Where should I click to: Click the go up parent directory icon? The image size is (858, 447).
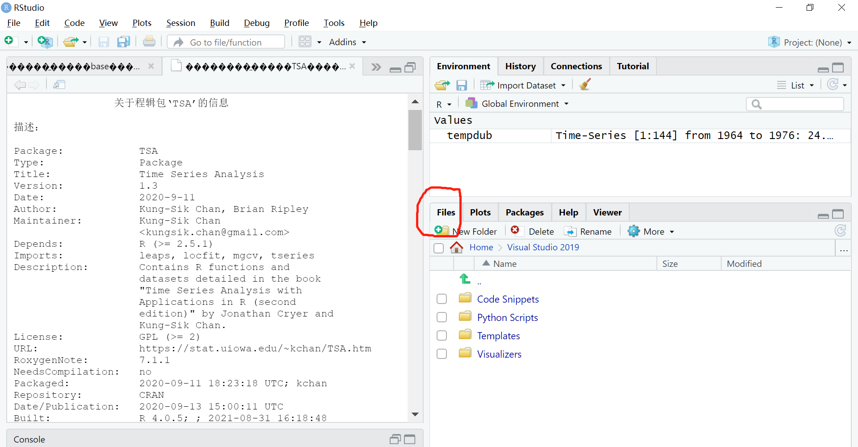click(465, 279)
